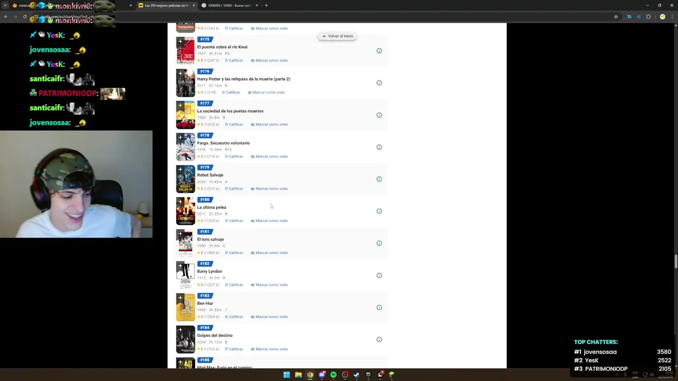Open info icon for Golpes del destino
Viewport: 678px width, 381px height.
[x=379, y=340]
